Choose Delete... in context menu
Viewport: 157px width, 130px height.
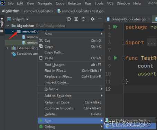click(x=71, y=114)
